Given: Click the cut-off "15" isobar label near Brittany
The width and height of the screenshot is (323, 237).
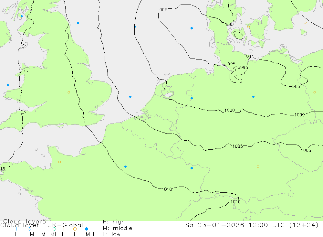Looking at the screenshot, I should click(x=3, y=169).
